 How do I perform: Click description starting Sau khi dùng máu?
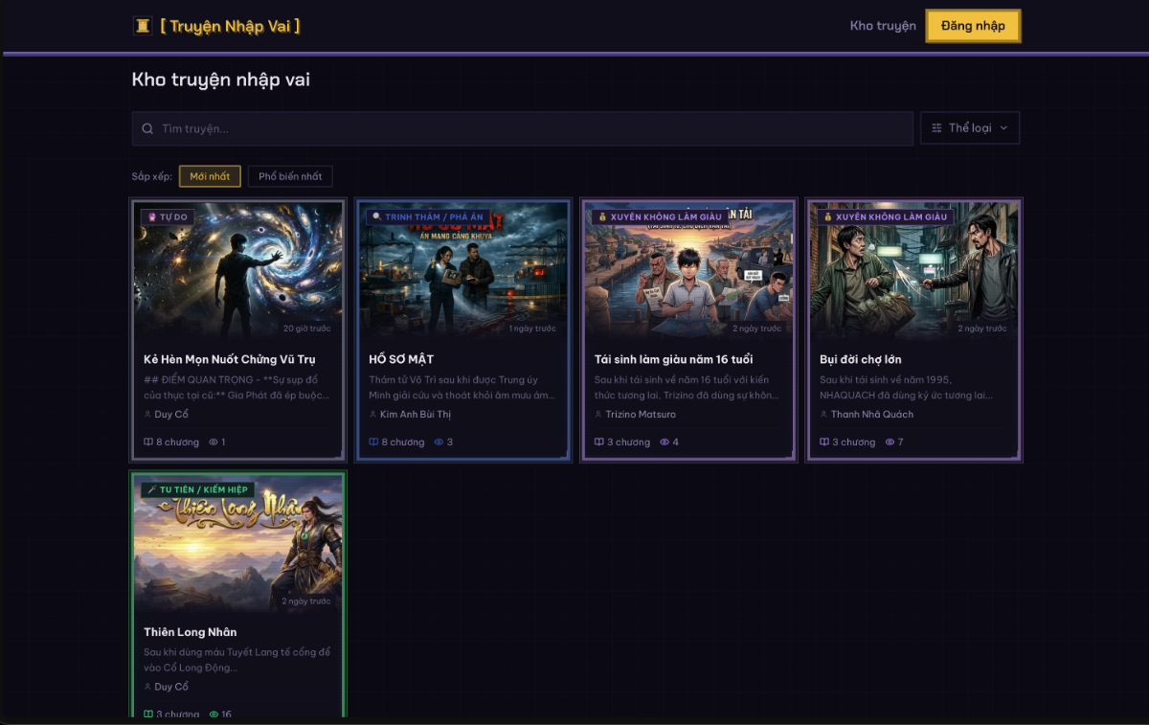(x=237, y=660)
